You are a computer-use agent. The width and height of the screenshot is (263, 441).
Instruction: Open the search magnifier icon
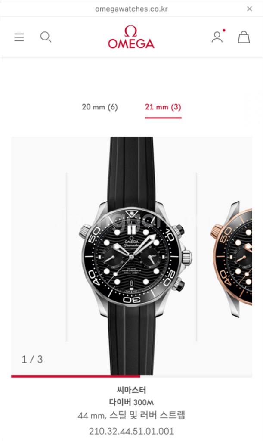46,37
